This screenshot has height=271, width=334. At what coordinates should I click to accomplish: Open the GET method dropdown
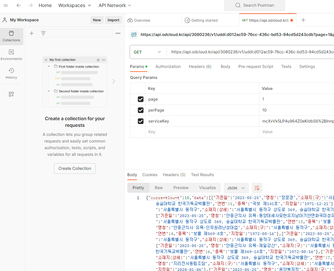pos(147,52)
